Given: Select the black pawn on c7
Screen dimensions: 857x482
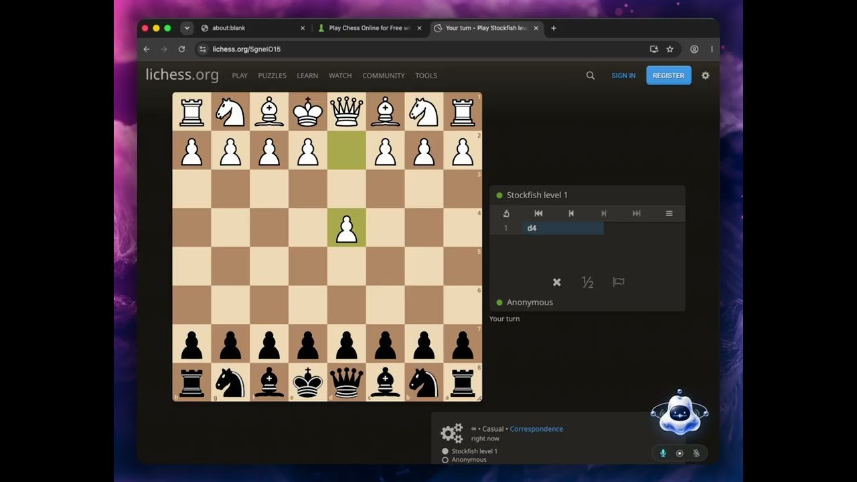Looking at the screenshot, I should (385, 344).
